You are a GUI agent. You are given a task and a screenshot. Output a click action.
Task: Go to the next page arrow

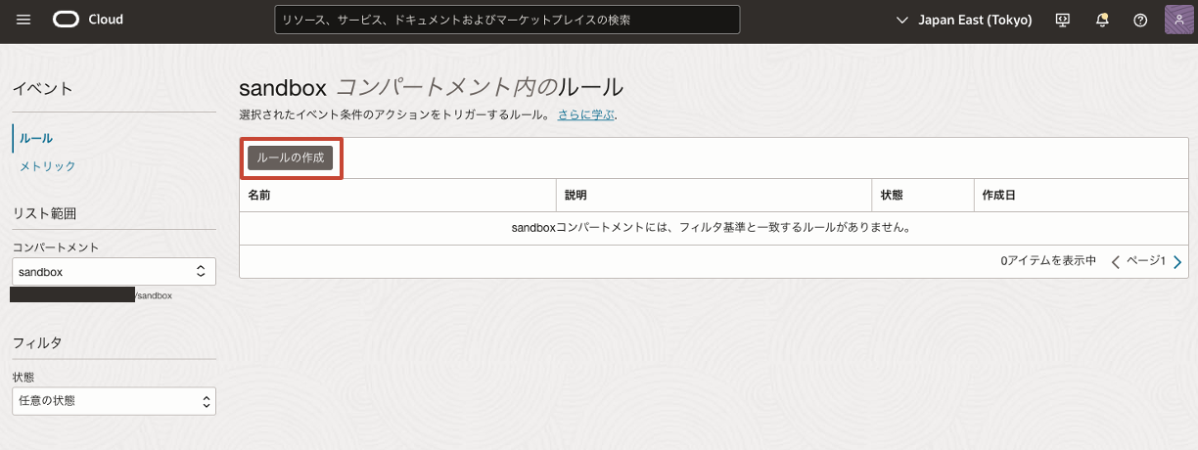coord(1177,261)
